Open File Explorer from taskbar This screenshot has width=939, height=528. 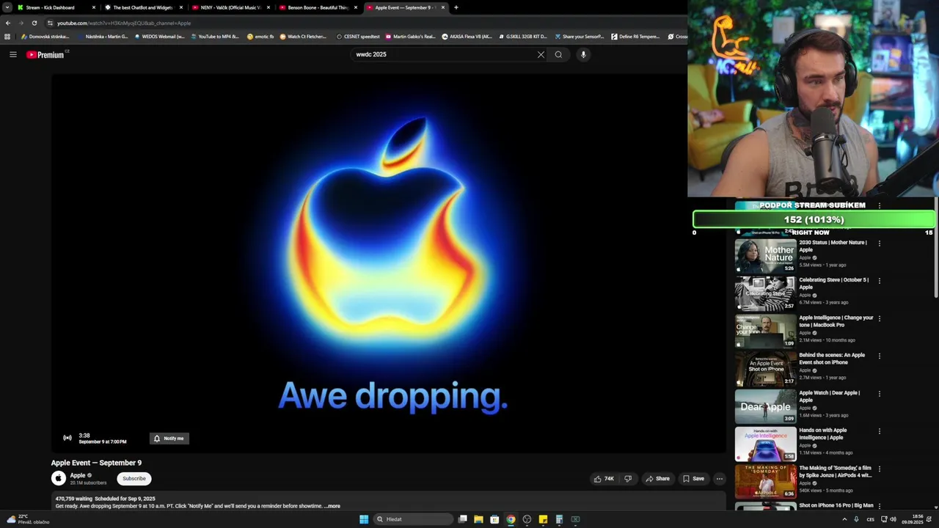coord(478,519)
